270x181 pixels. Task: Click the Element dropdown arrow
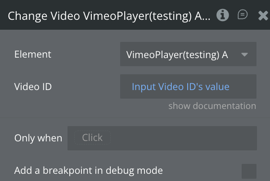244,54
